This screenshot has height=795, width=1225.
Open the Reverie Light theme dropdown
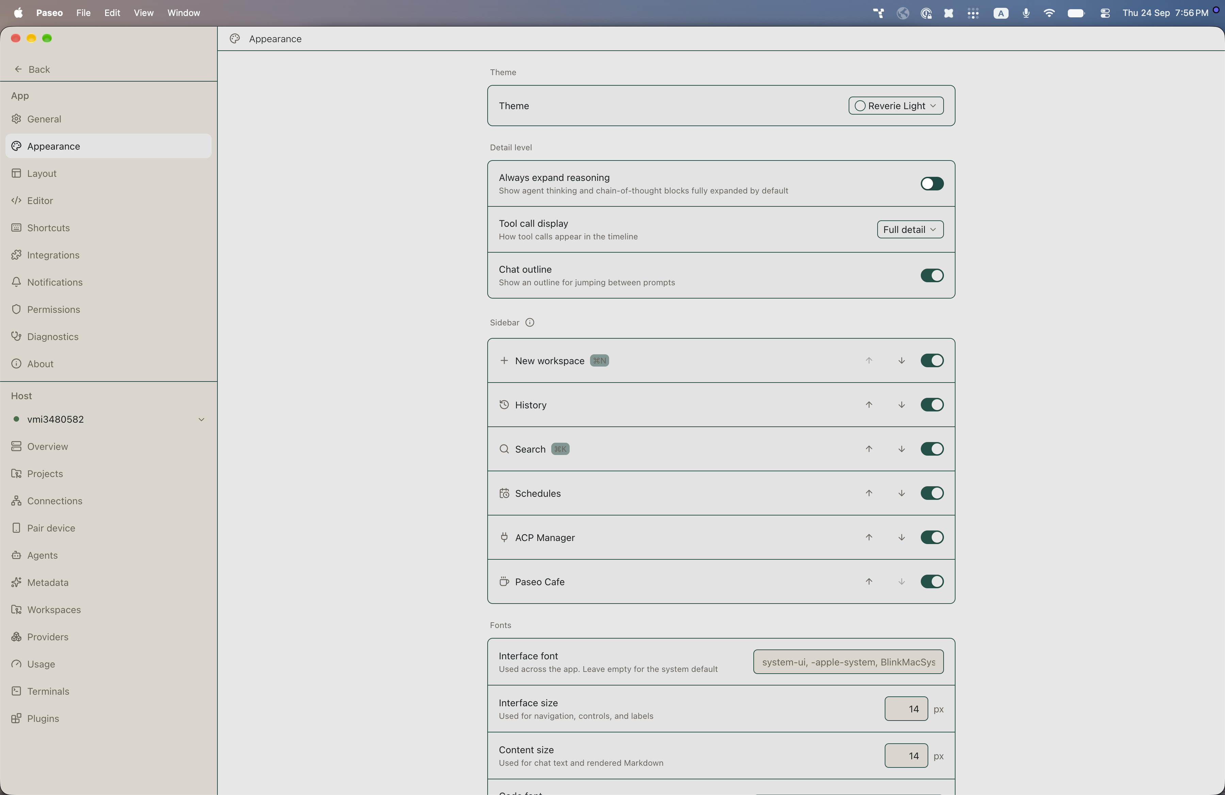pyautogui.click(x=896, y=105)
